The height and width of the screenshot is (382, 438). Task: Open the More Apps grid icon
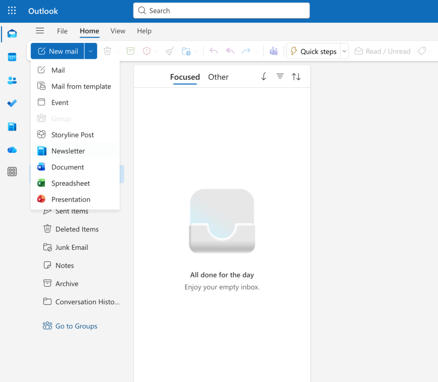coord(12,171)
